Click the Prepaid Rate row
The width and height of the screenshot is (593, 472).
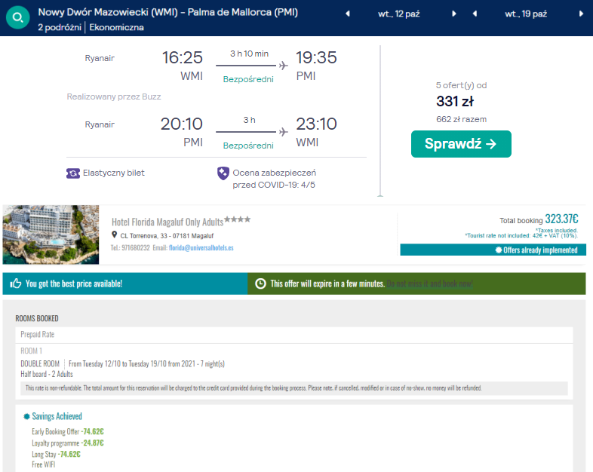293,335
